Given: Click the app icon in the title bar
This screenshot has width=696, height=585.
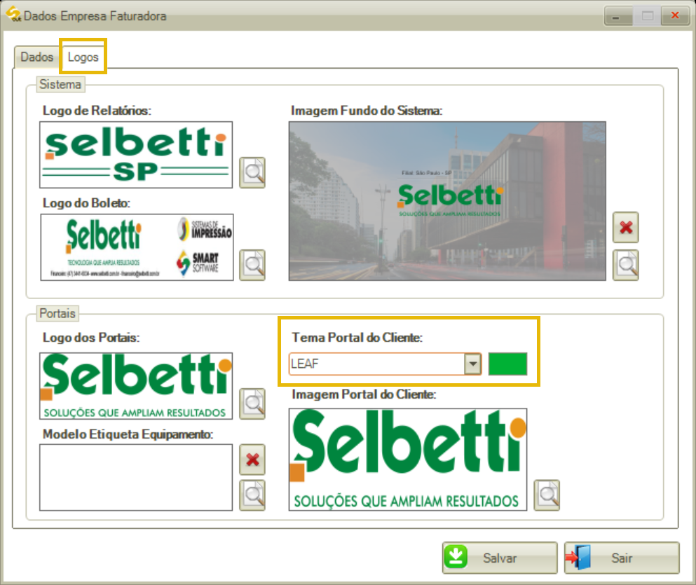Looking at the screenshot, I should coord(13,14).
